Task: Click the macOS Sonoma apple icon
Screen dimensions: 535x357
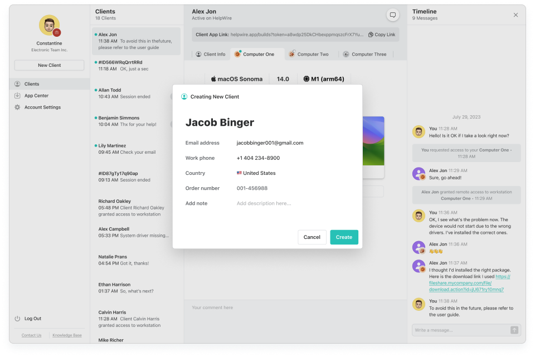Action: coord(213,79)
